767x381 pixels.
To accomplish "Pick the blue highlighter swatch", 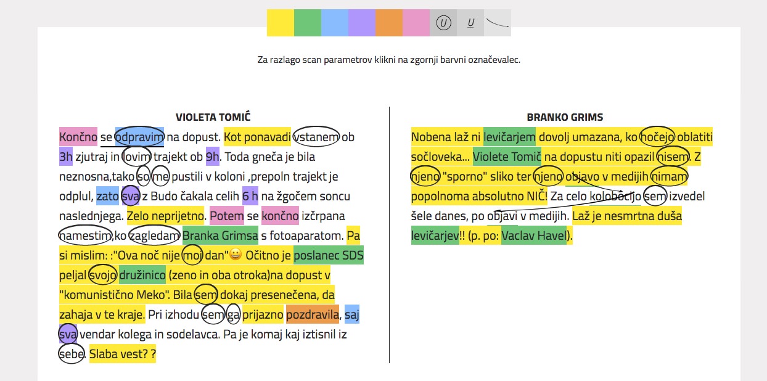I will [335, 23].
